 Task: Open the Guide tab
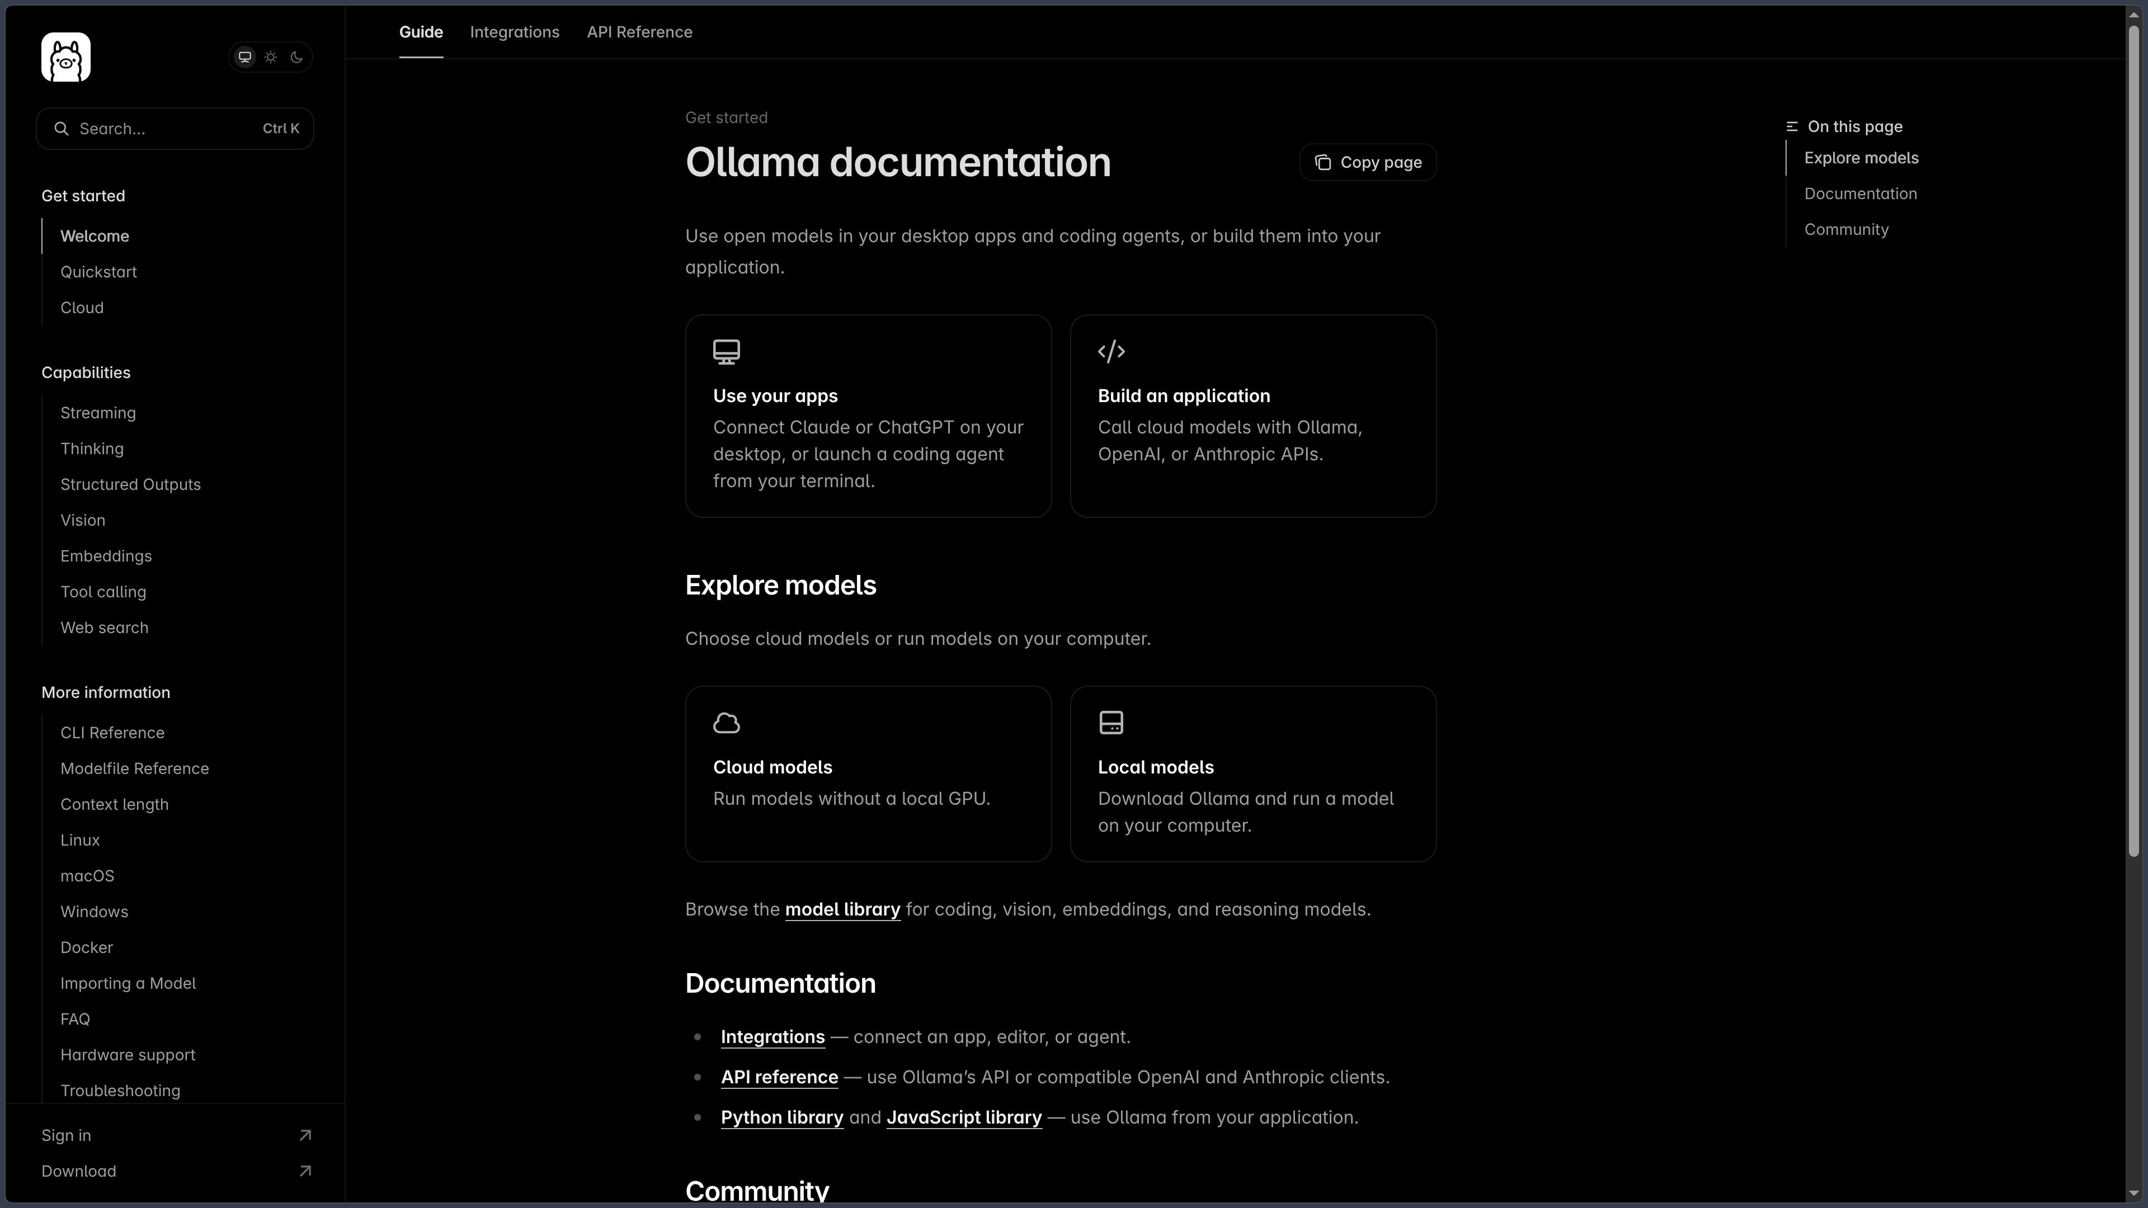421,32
